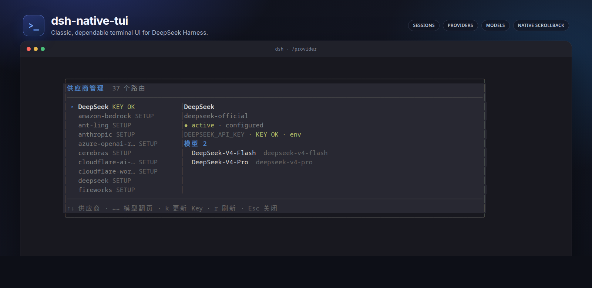This screenshot has height=288, width=592.
Task: Click the DEEPSEEK_API_KEY variable name
Action: tap(214, 134)
